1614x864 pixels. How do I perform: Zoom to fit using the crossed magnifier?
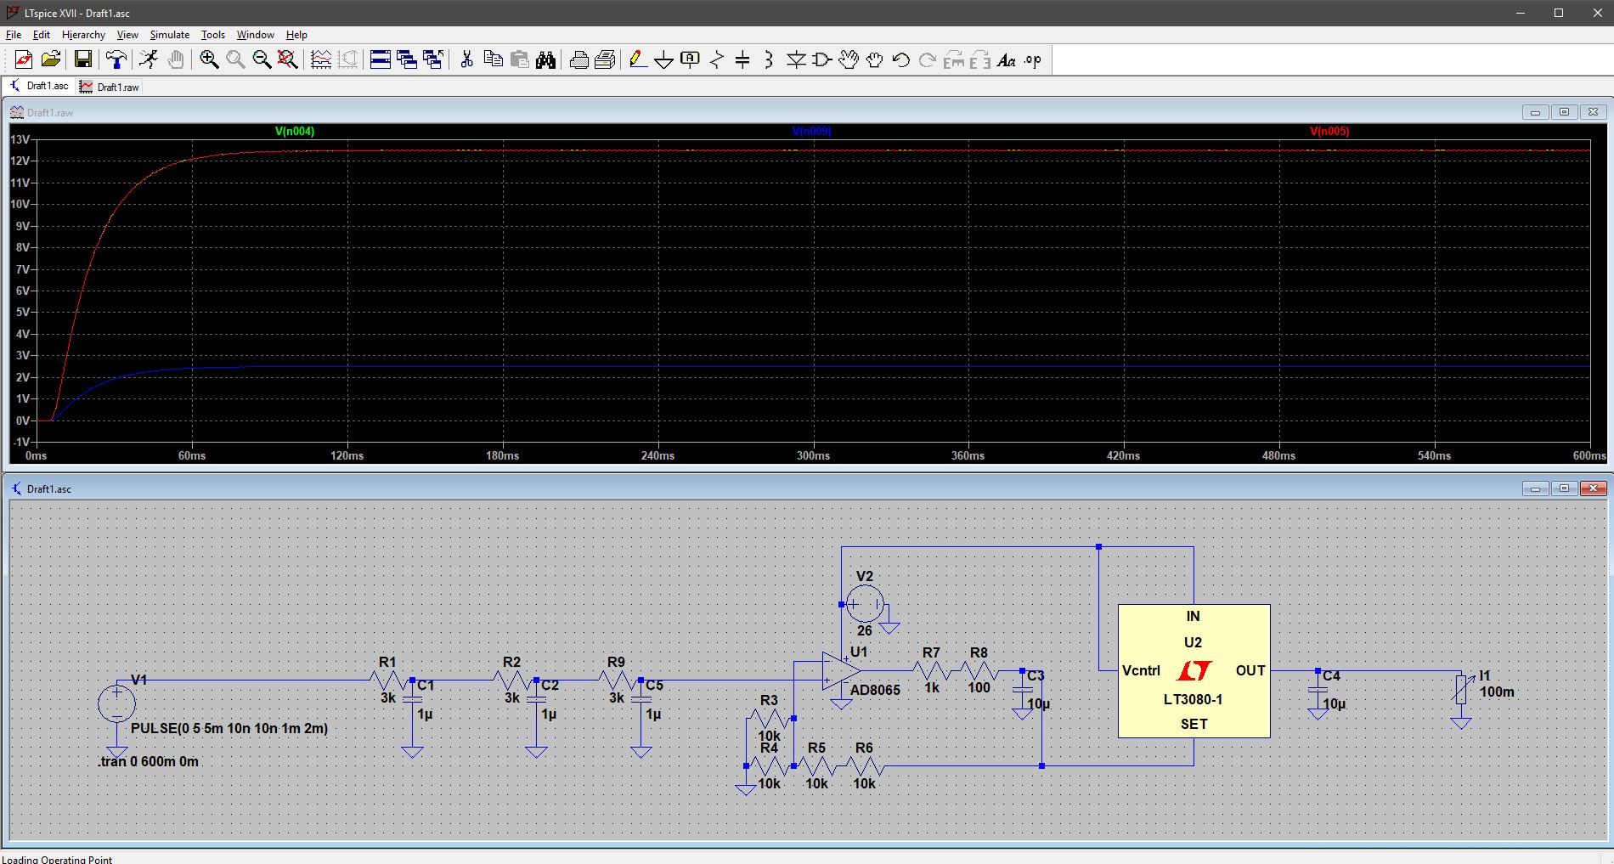coord(288,59)
